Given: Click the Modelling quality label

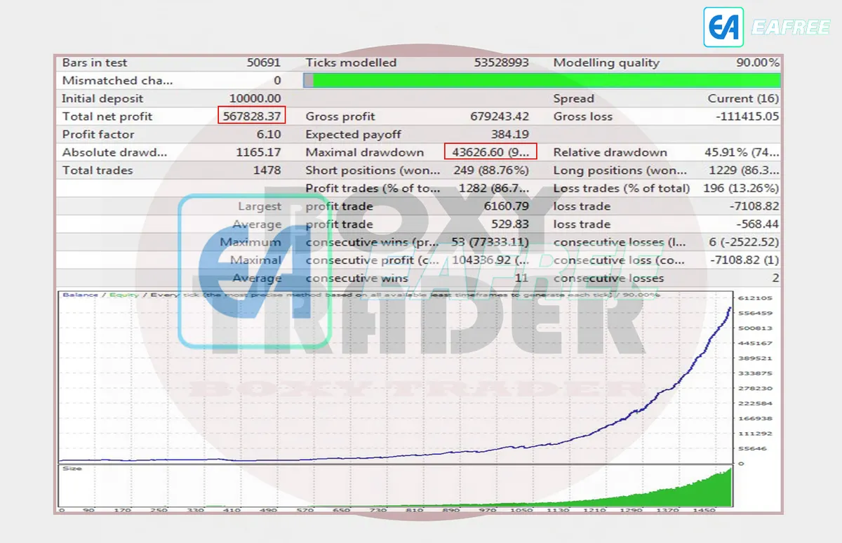Looking at the screenshot, I should tap(606, 62).
